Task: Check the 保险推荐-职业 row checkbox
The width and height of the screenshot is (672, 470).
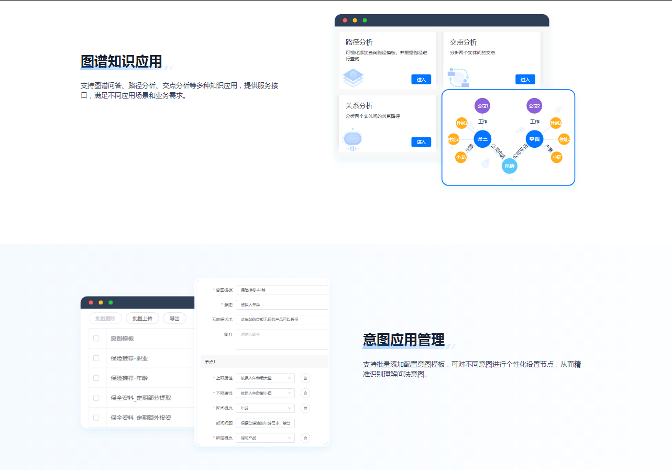Action: pyautogui.click(x=96, y=358)
